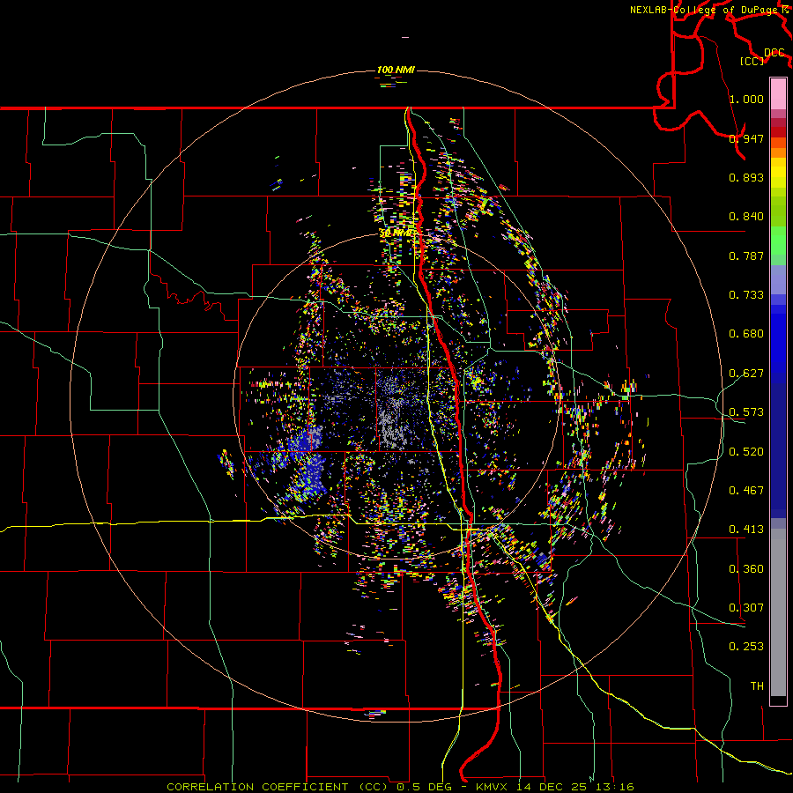Click the 100 NMI range ring label
This screenshot has width=793, height=793.
point(396,70)
